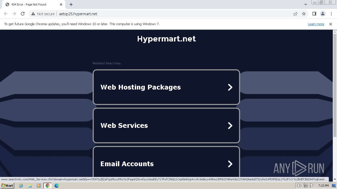Click the page scrollbar's up arrow
Viewport: 337px width, 189px height.
coord(335,32)
